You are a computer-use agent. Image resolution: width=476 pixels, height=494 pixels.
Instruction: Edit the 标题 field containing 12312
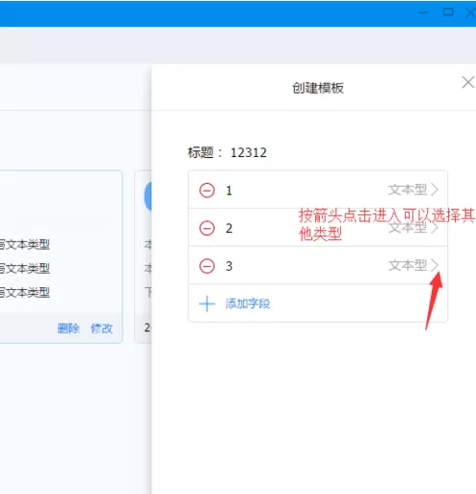[x=248, y=152]
